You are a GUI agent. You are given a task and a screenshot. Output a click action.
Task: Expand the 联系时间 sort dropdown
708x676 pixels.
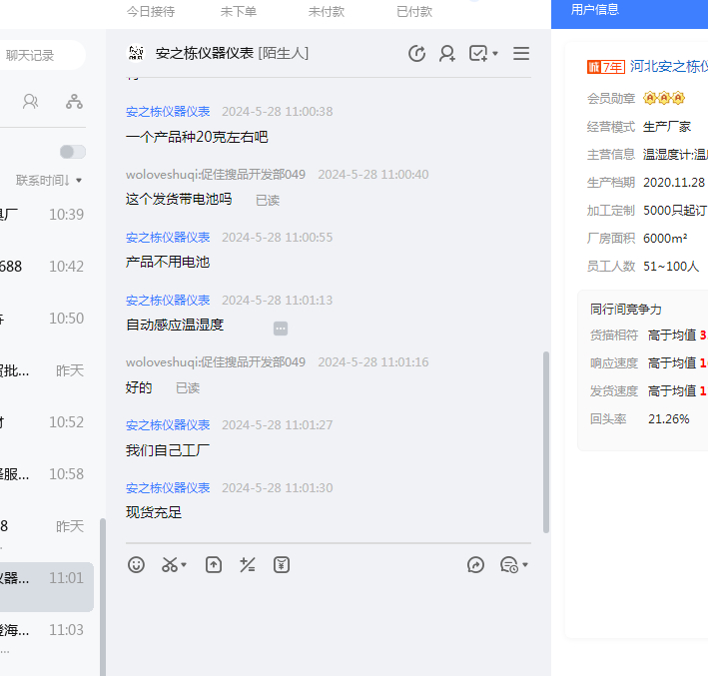tap(49, 181)
